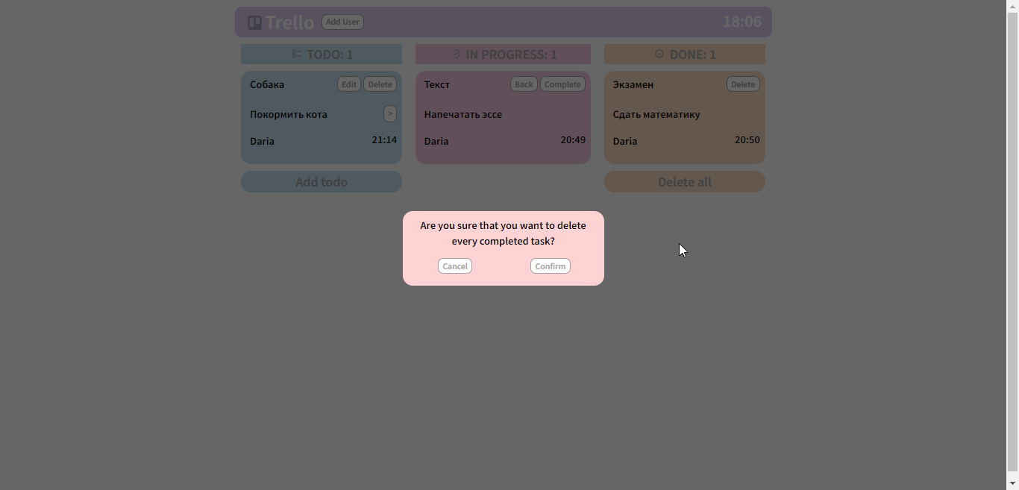
Task: Move Собака task forward with arrow button
Action: tap(390, 113)
